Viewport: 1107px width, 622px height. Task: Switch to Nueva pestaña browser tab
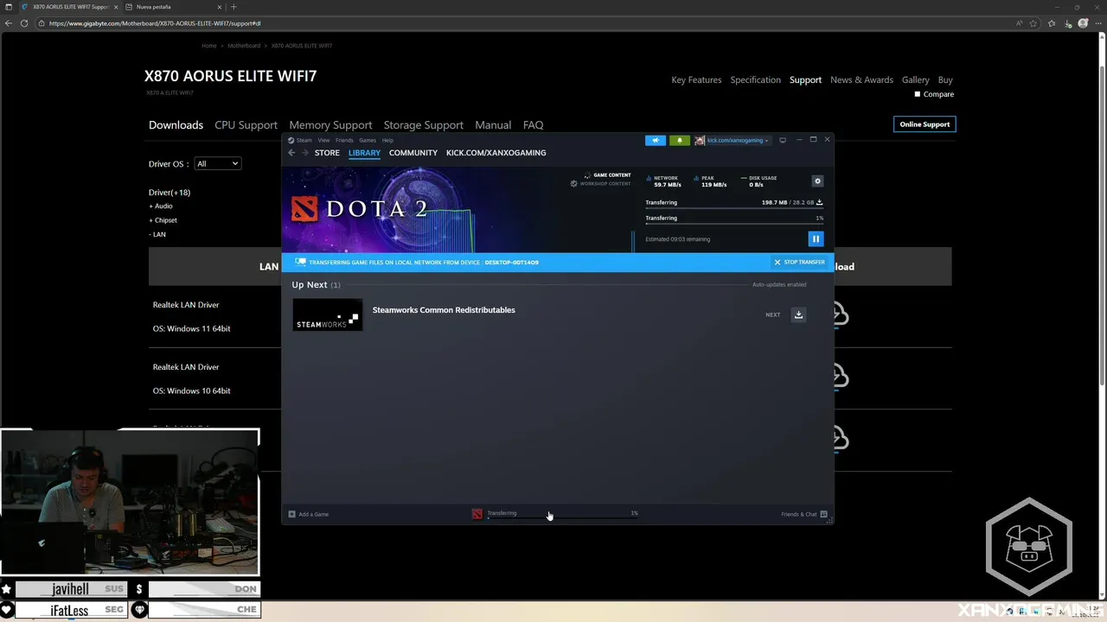pos(176,7)
